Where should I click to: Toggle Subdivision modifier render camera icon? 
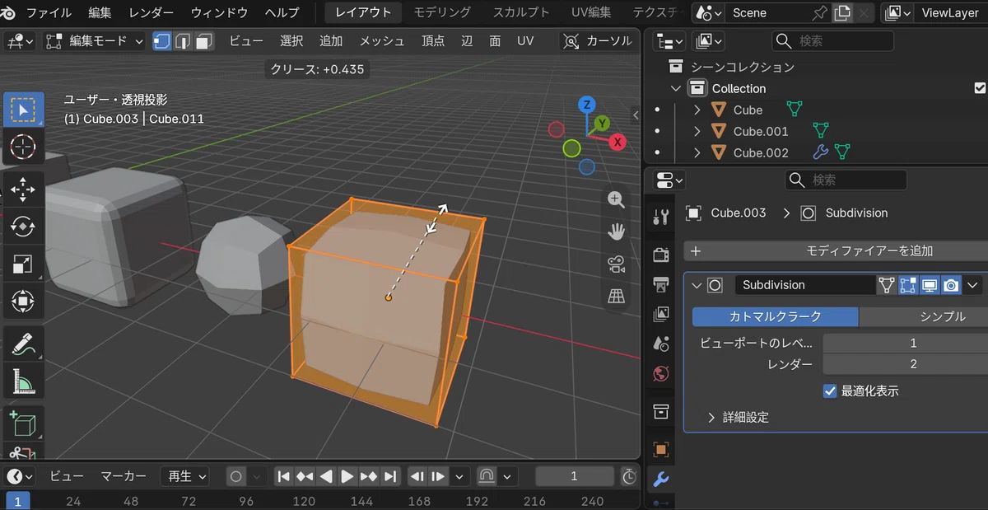point(951,285)
